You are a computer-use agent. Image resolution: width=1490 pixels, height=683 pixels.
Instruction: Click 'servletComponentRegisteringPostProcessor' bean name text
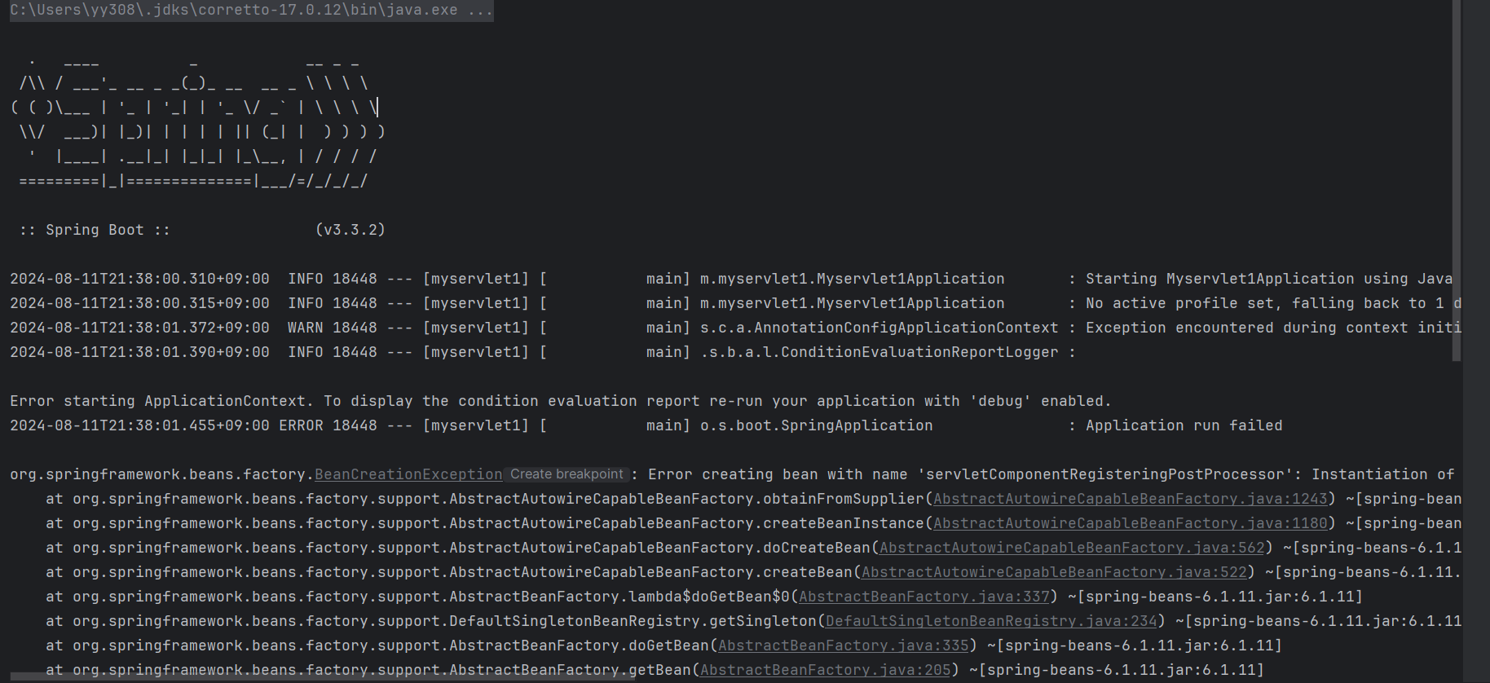(1108, 474)
